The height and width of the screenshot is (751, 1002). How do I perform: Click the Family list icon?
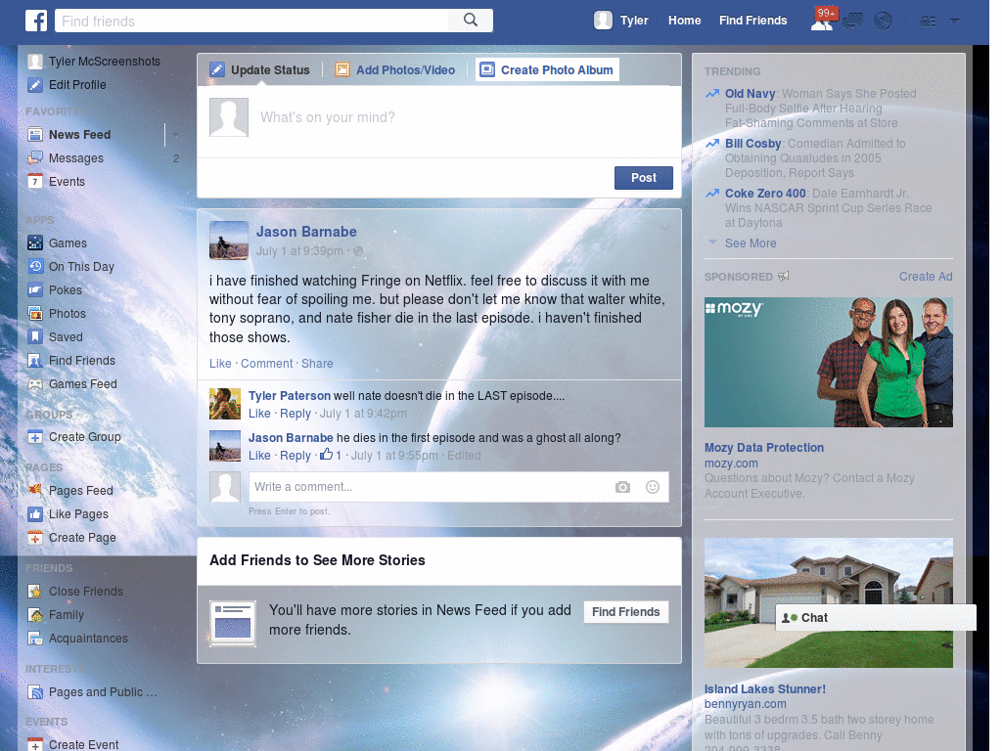coord(35,615)
